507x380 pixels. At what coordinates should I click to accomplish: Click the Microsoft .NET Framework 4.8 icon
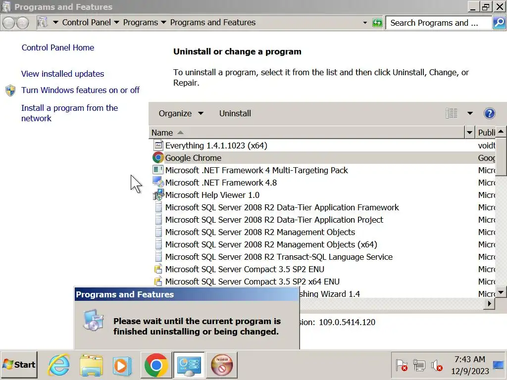click(x=158, y=182)
